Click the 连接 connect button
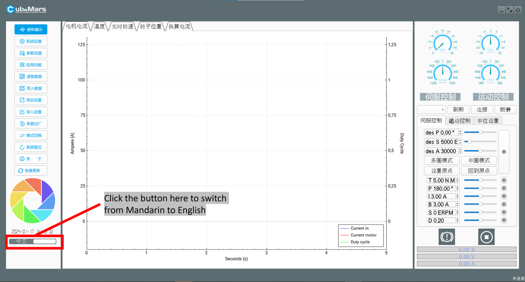 [482, 110]
